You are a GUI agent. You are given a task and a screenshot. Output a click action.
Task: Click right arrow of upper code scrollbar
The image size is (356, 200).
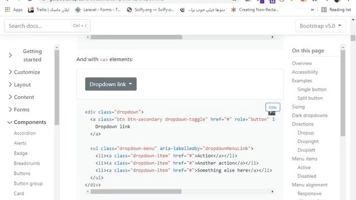pos(273,37)
